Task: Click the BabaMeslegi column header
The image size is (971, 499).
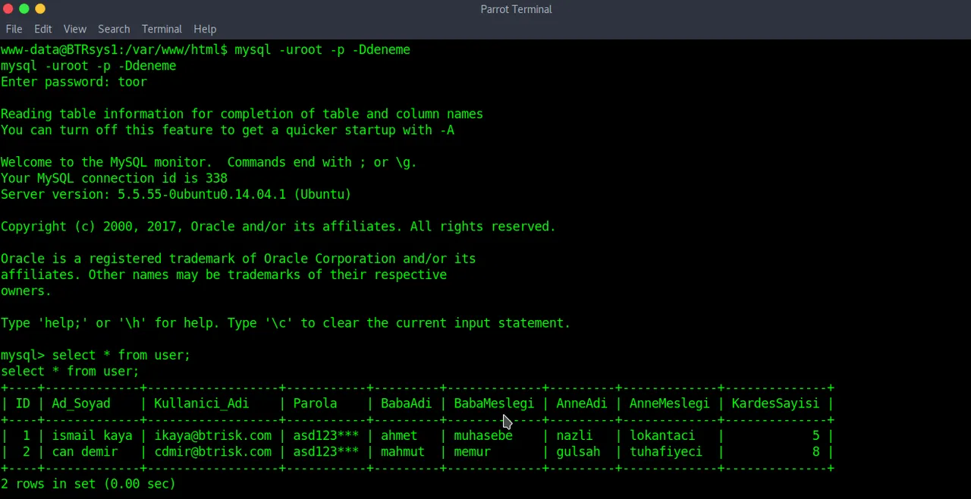Action: 494,403
